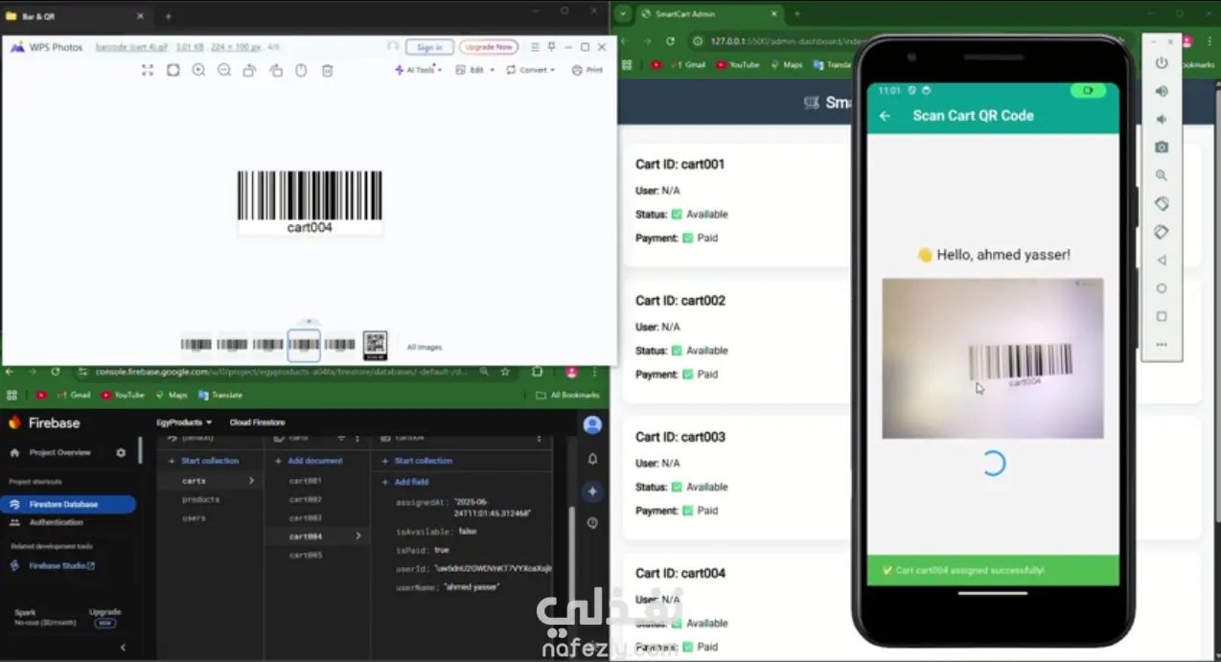
Task: Open the AI Tools dropdown in WPS Photos
Action: click(x=419, y=70)
